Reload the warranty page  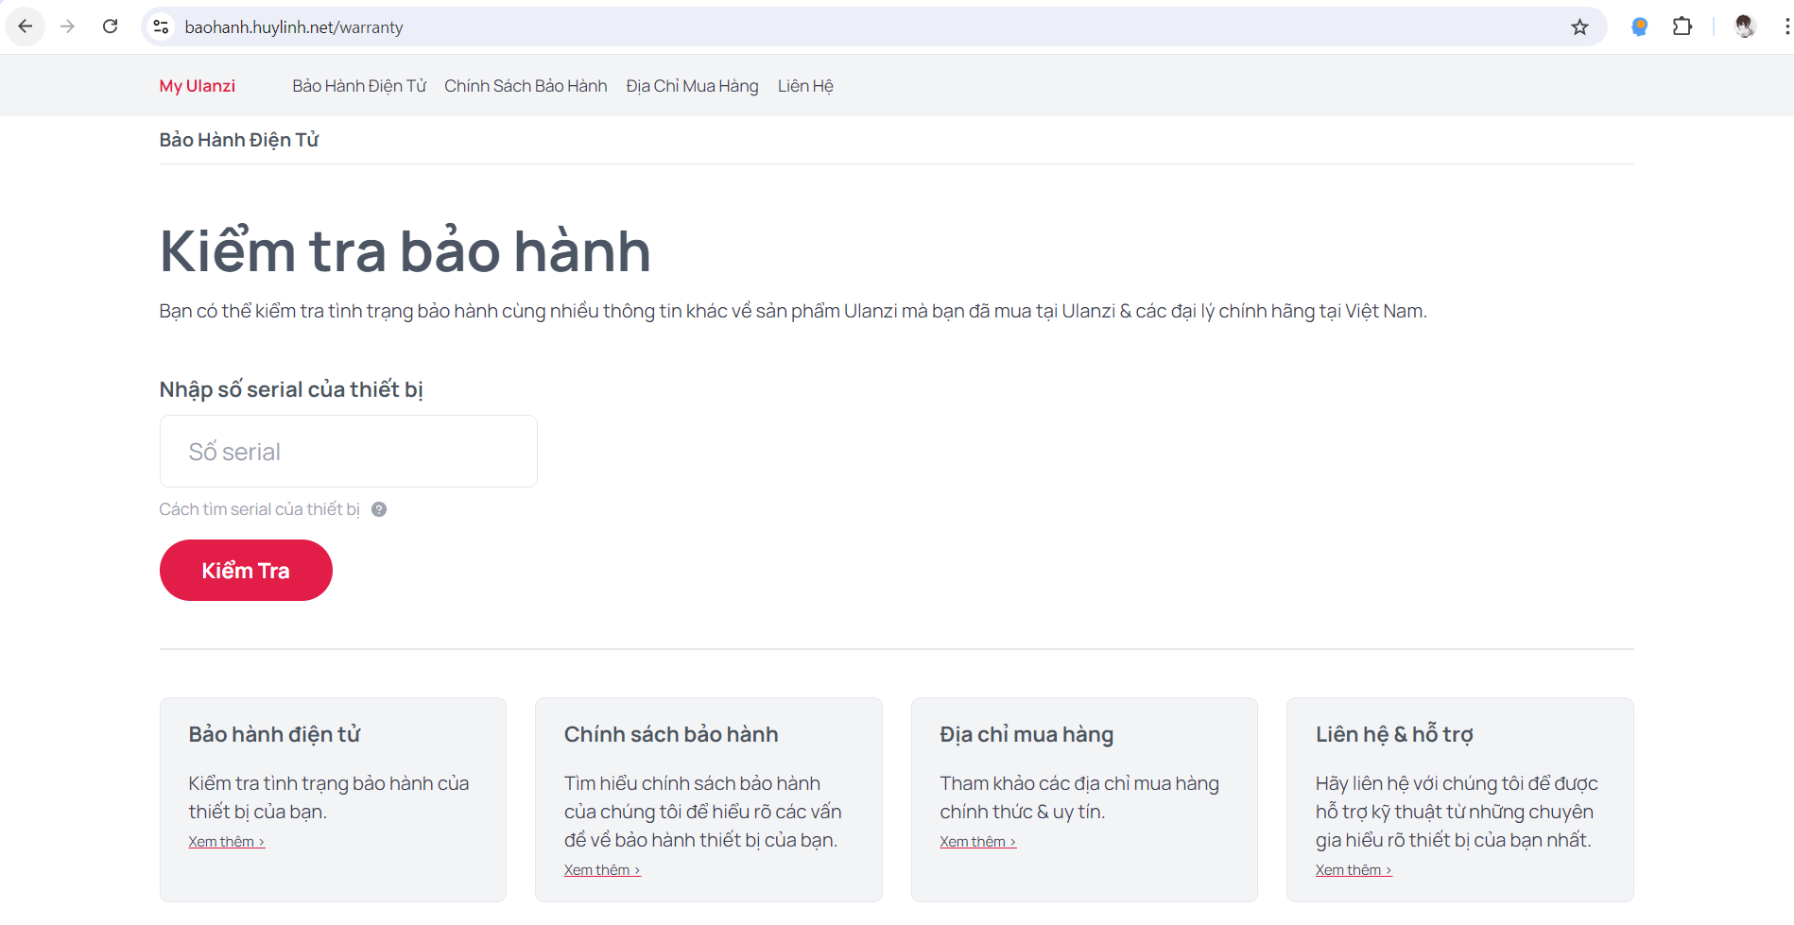click(110, 26)
